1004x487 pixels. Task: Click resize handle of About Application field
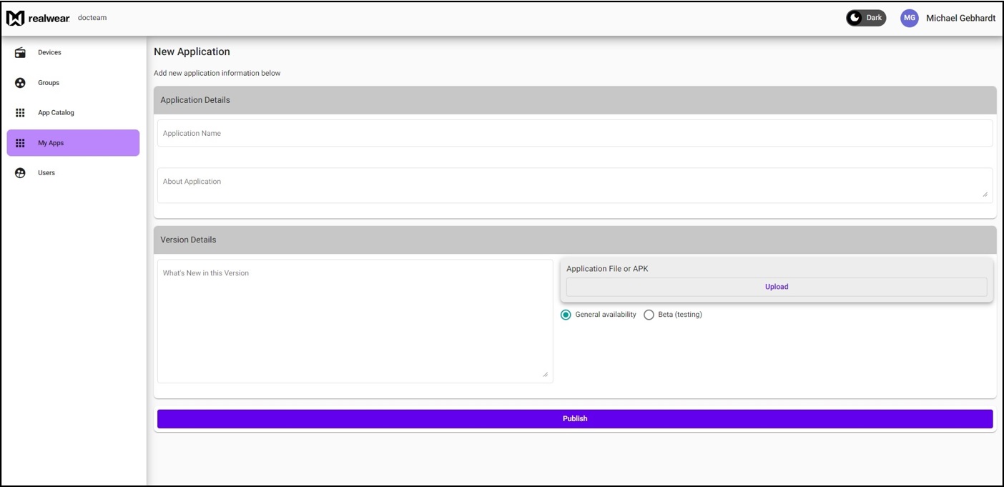(x=985, y=194)
